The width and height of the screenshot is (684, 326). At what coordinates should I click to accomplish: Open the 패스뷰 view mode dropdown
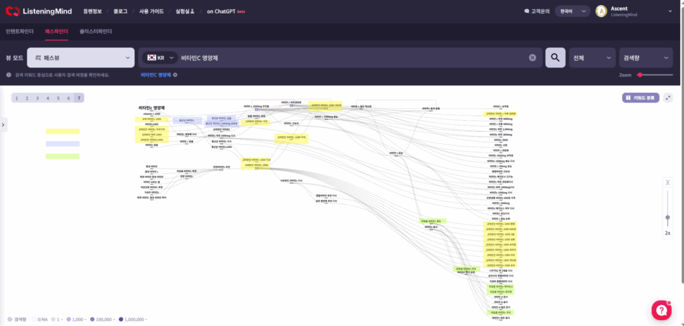(80, 58)
